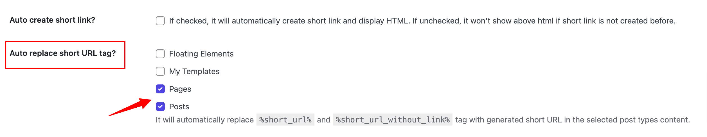Select the My Templates label text
The width and height of the screenshot is (707, 137).
[x=194, y=71]
